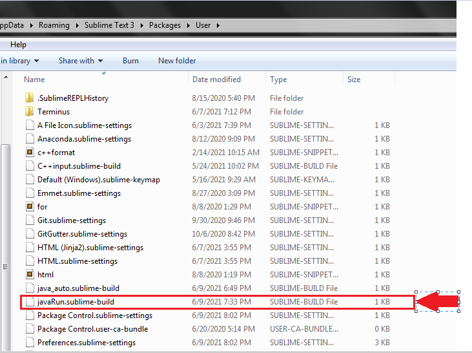Create a New folder
This screenshot has width=472, height=353.
(177, 61)
